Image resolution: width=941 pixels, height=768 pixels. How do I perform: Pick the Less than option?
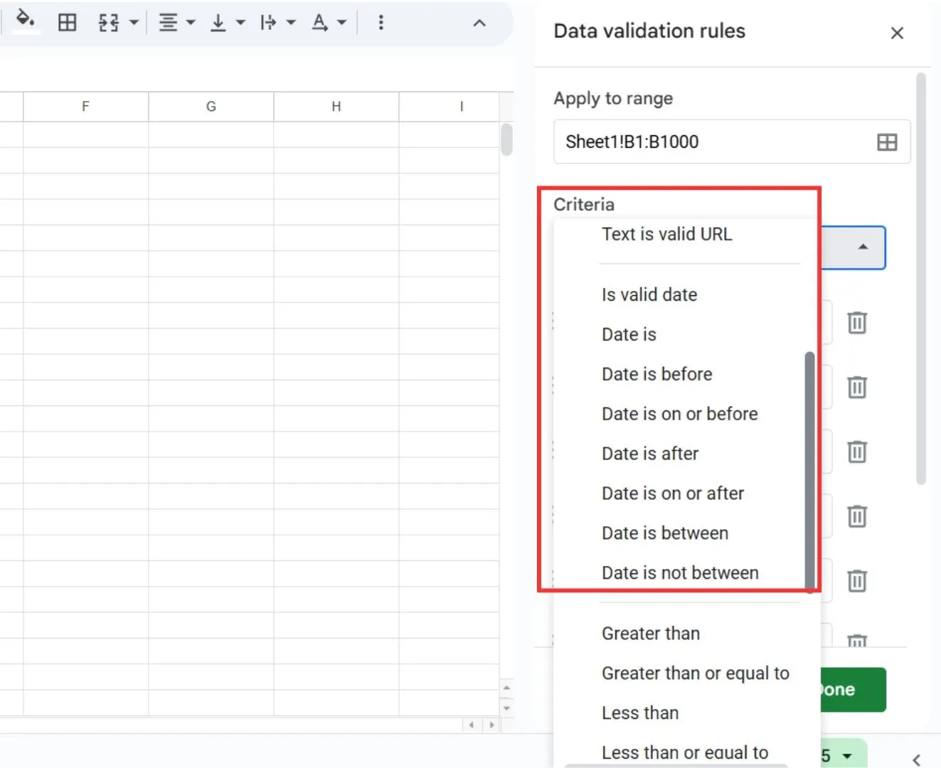640,713
